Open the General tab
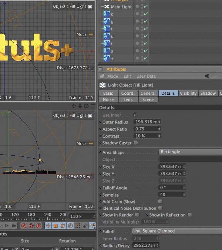 click(148, 93)
